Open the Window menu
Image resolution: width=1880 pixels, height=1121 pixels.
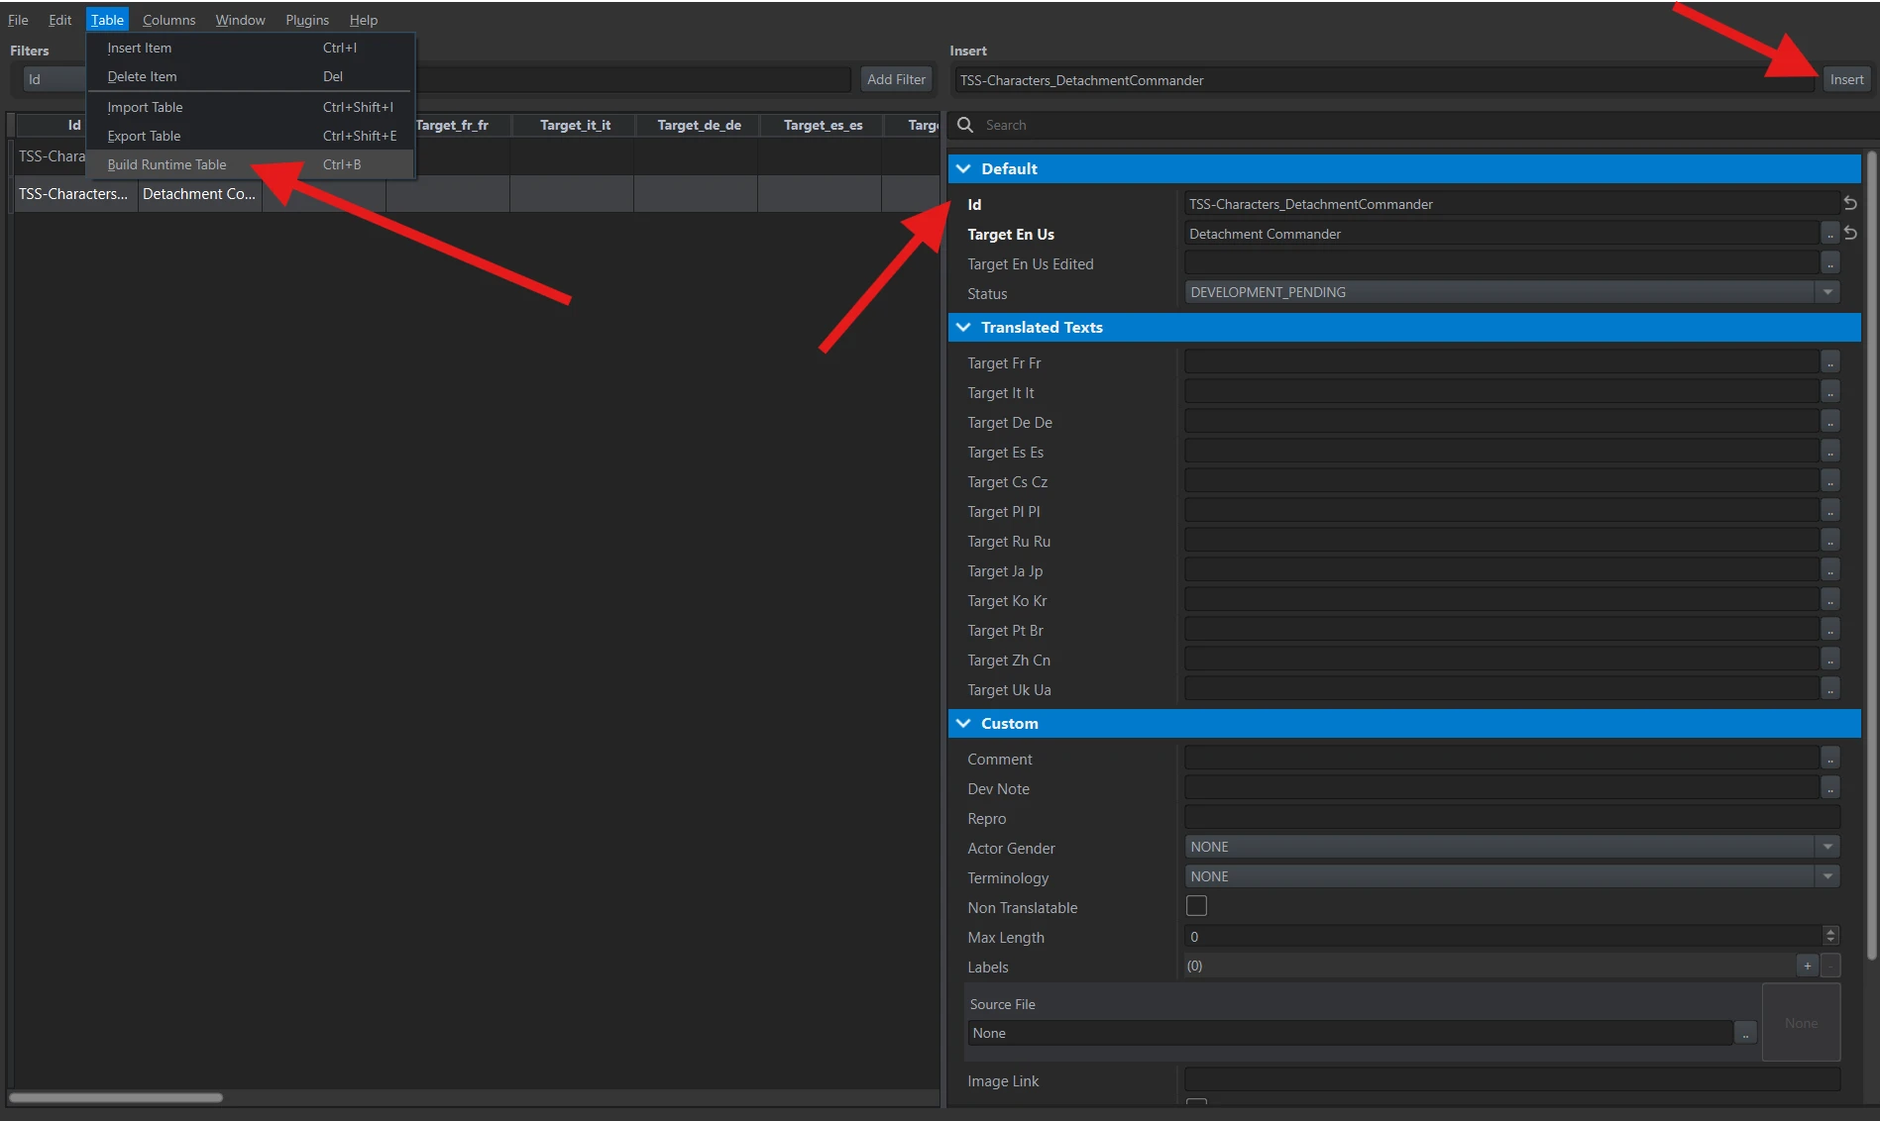[240, 20]
